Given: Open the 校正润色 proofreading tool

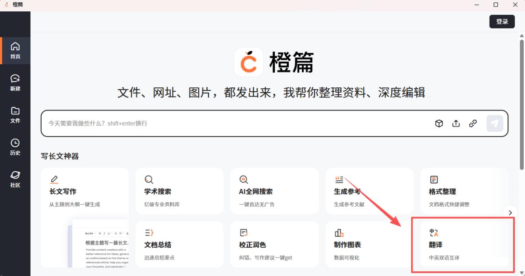Looking at the screenshot, I should pos(274,245).
